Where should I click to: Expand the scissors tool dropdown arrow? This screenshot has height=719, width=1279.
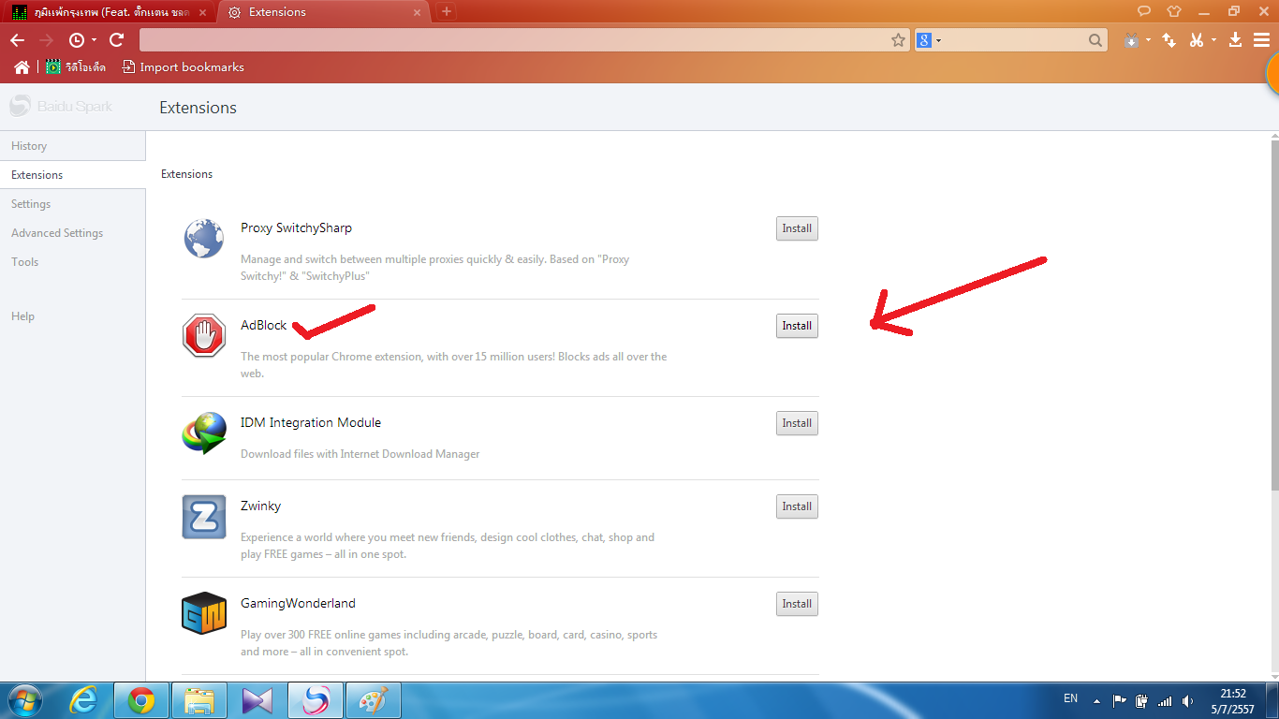click(x=1213, y=41)
